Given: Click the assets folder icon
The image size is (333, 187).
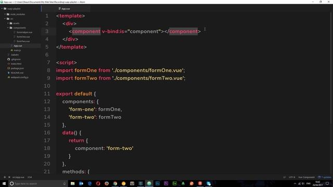Looking at the screenshot, I should coord(11,23).
